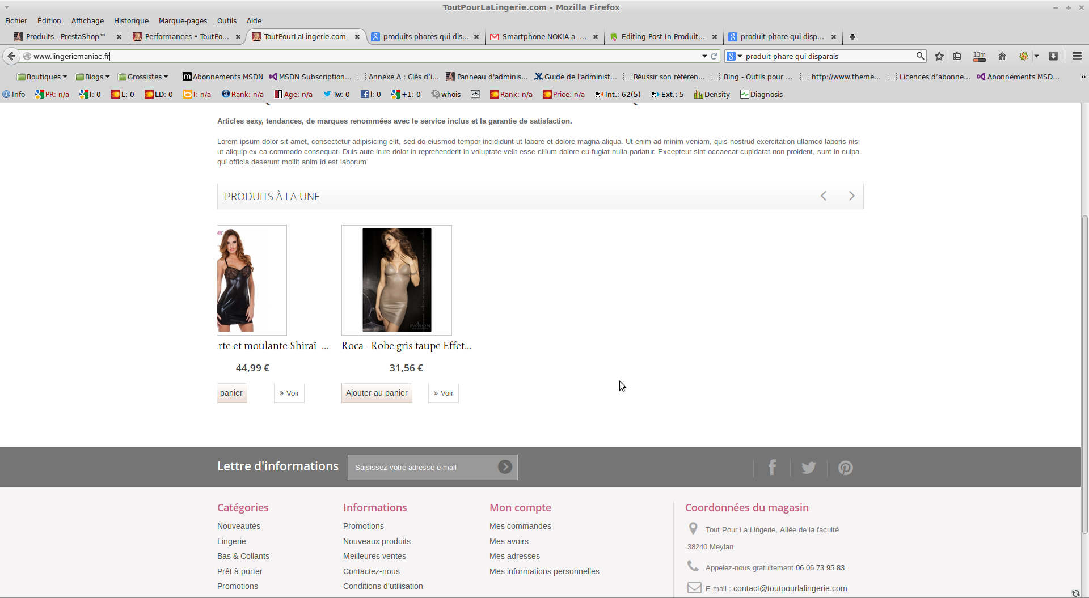
Task: Click the newsletter email input field
Action: 423,467
